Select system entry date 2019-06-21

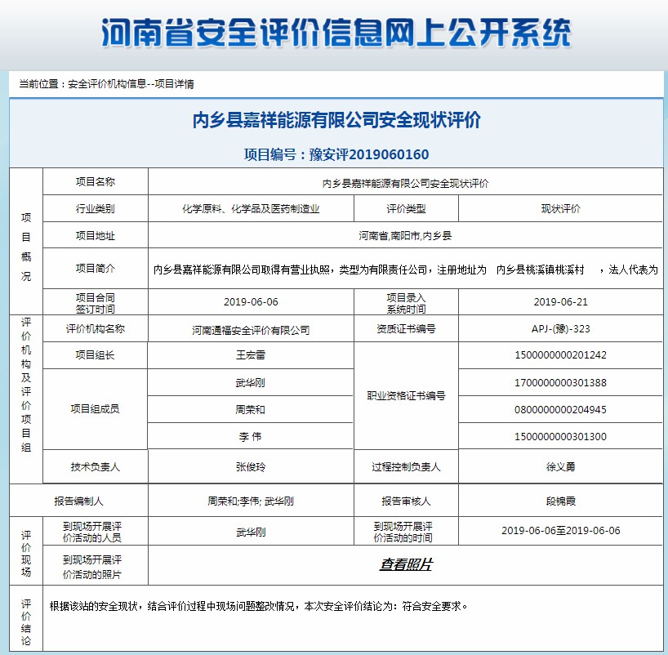point(561,302)
